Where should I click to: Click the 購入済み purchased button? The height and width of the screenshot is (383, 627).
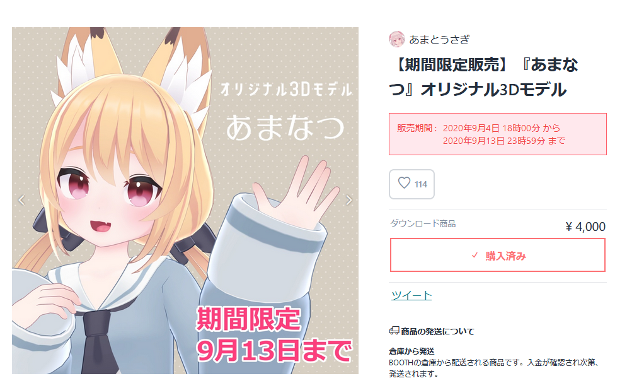pos(497,256)
